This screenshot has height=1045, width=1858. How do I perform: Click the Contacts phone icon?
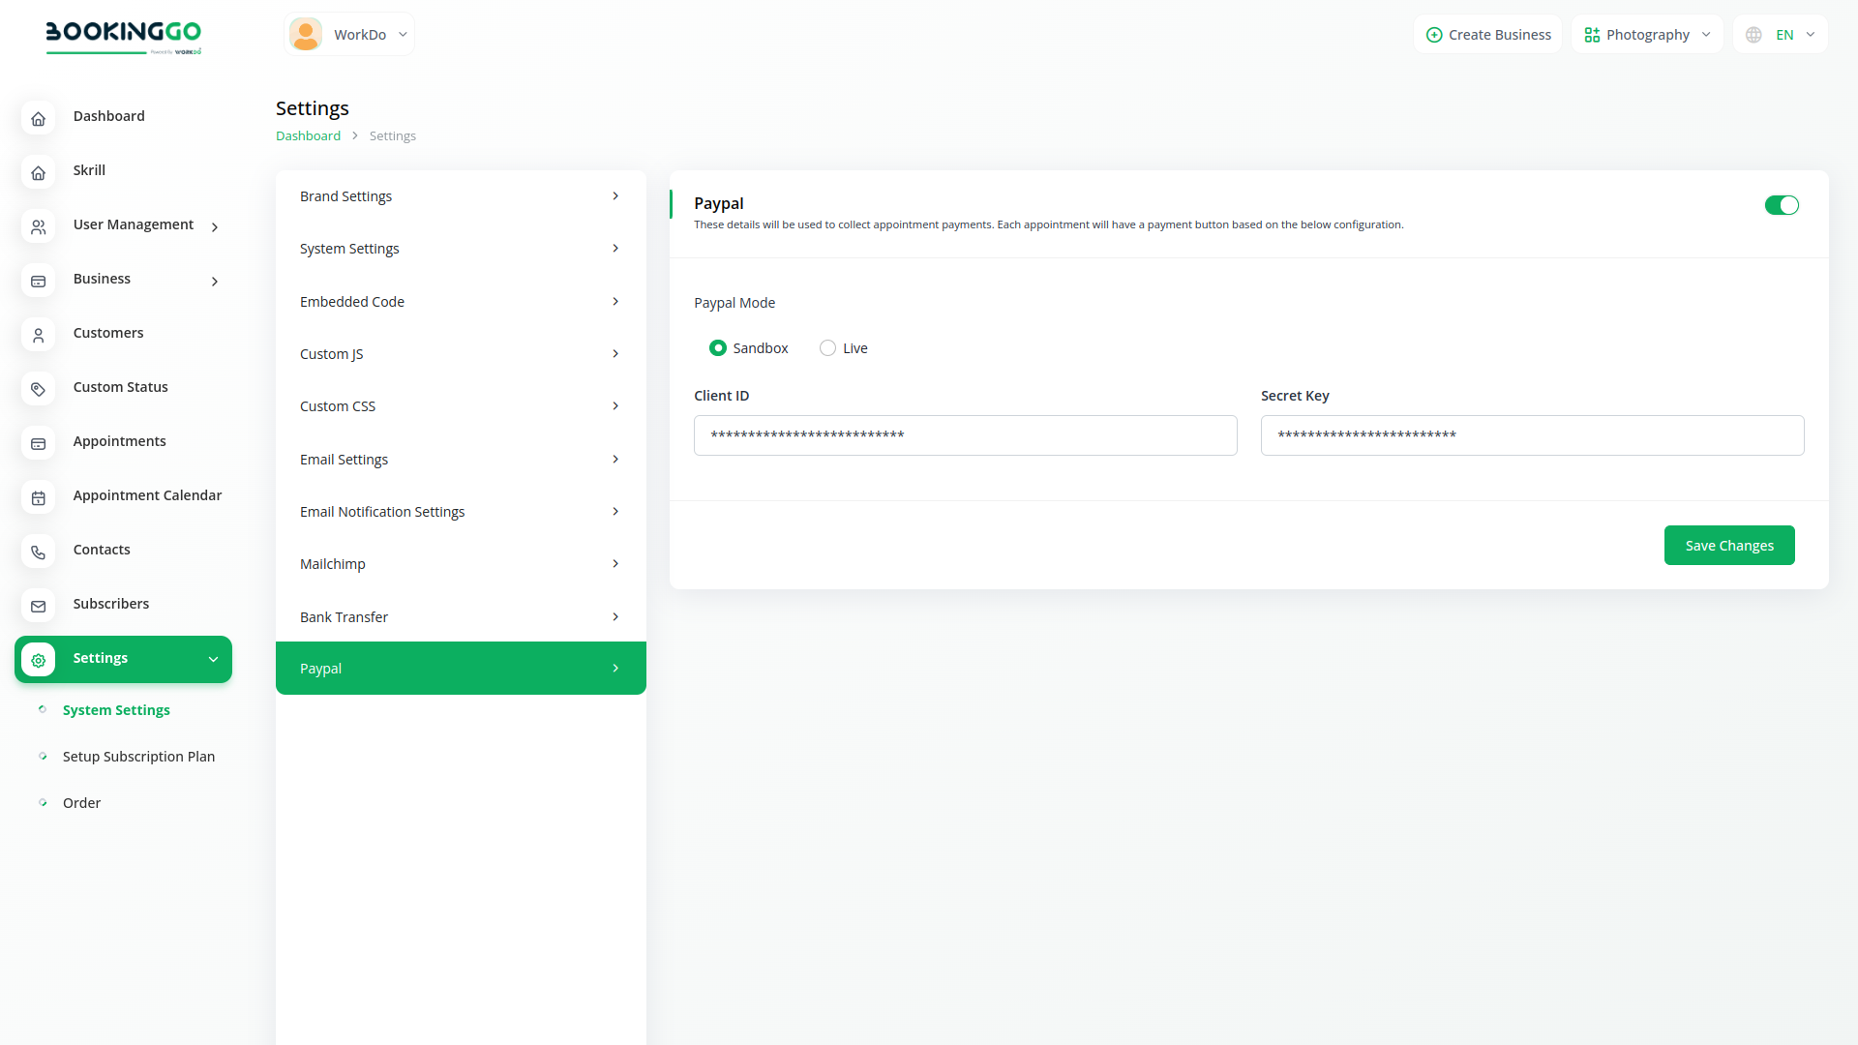tap(38, 552)
